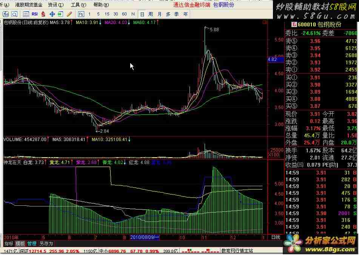Click the 换手 1.67% turnover value
Image resolution: width=359 pixels, height=255 pixels.
point(313,150)
